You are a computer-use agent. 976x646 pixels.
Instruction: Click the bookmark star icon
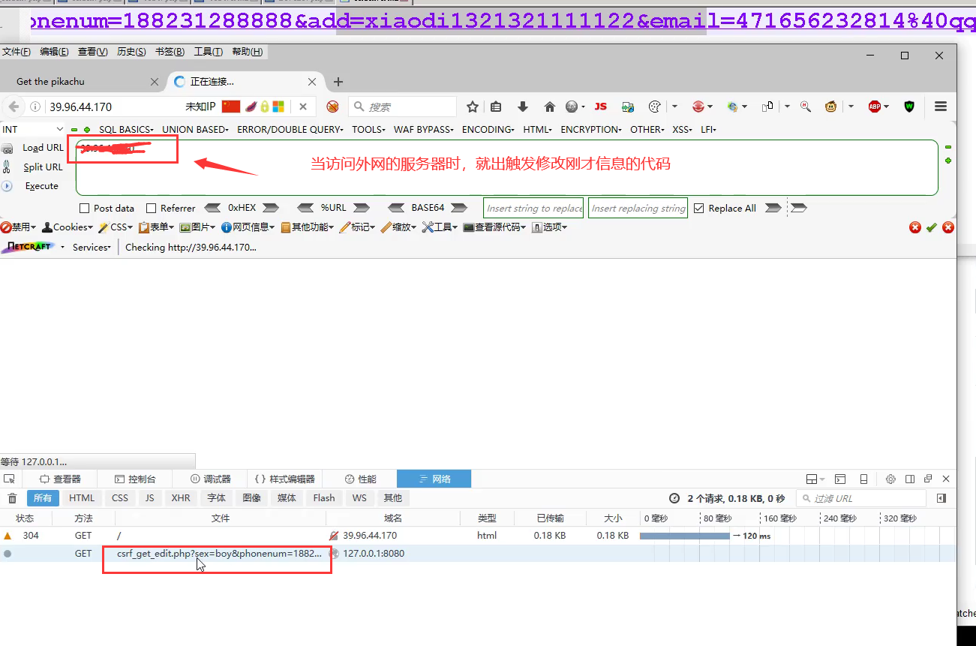pyautogui.click(x=473, y=107)
